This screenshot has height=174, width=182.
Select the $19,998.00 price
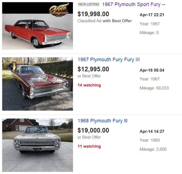point(93,14)
